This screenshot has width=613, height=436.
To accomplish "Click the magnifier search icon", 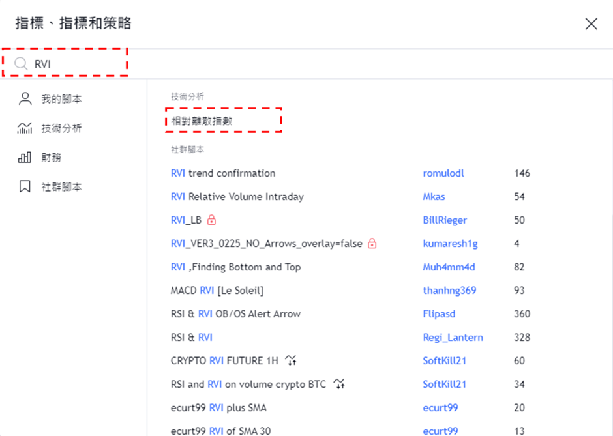I will pyautogui.click(x=21, y=64).
